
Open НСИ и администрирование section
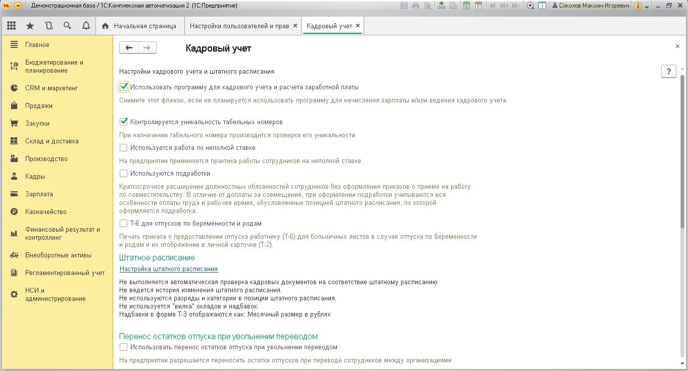57,294
